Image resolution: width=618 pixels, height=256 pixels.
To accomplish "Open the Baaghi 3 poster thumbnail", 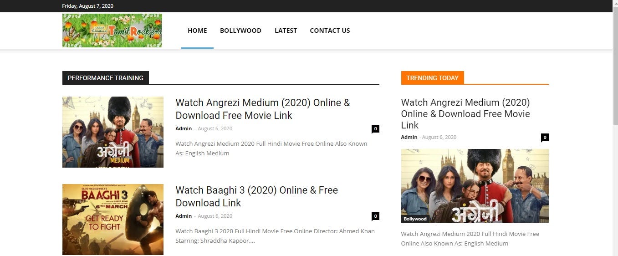I will coord(113,220).
